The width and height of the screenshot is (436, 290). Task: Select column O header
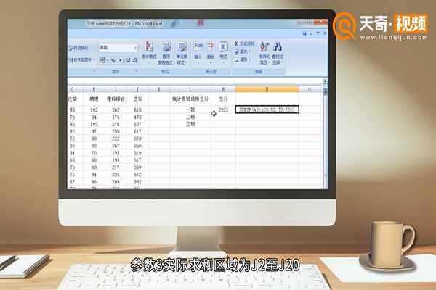point(310,89)
